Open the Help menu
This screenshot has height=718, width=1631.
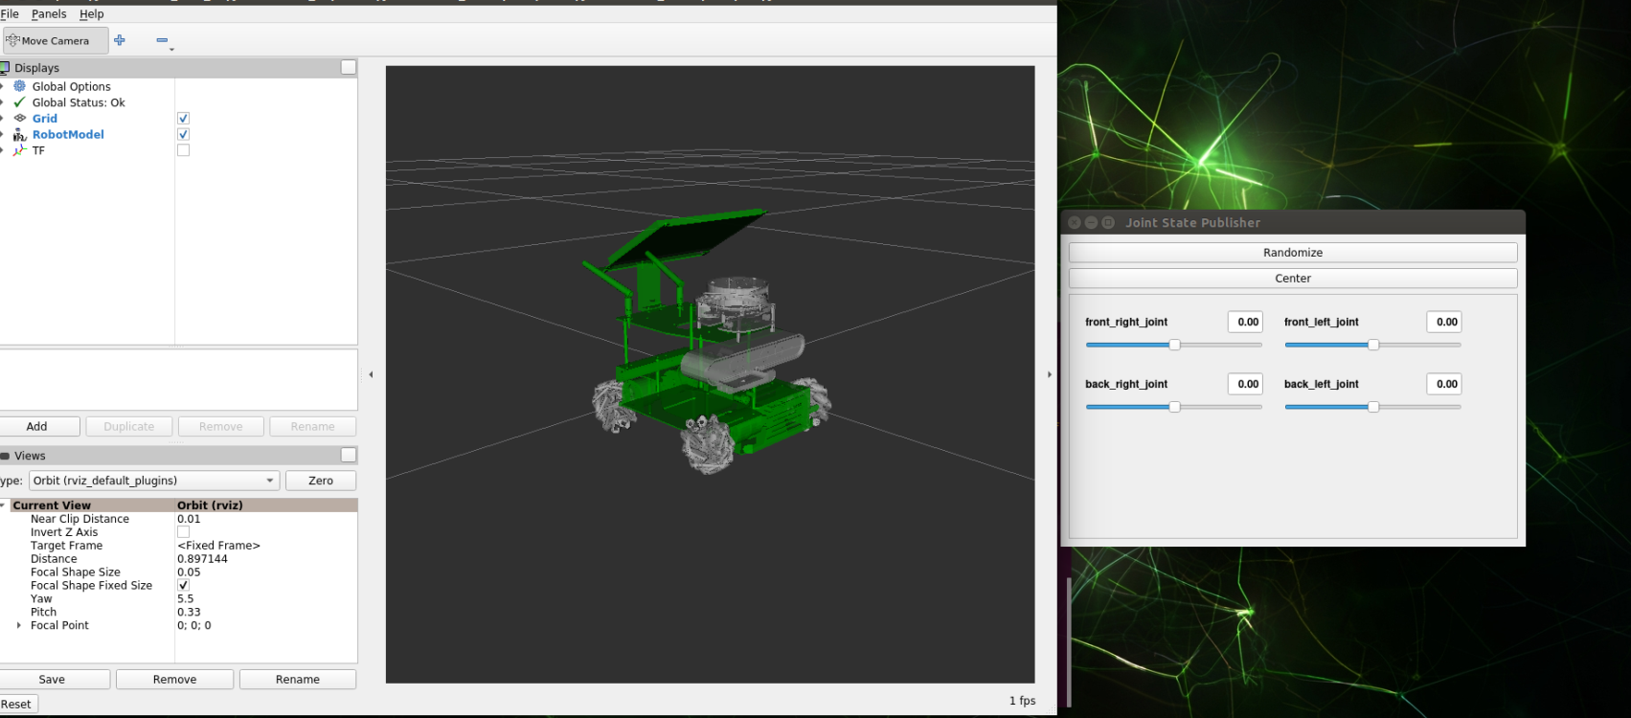[x=91, y=14]
